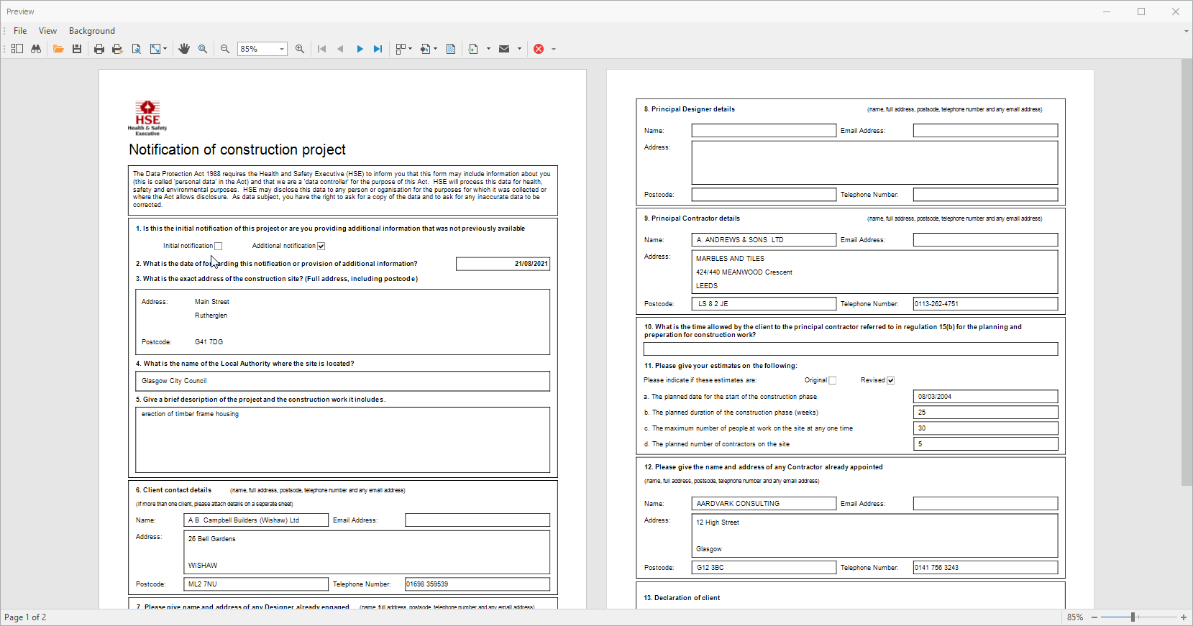Go to the next page

click(x=360, y=49)
